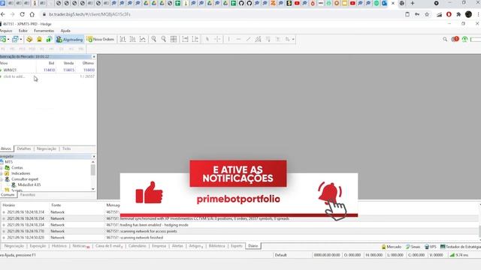This screenshot has height=270, width=481.
Task: Open the new chart icon in toolbar
Action: point(3,39)
